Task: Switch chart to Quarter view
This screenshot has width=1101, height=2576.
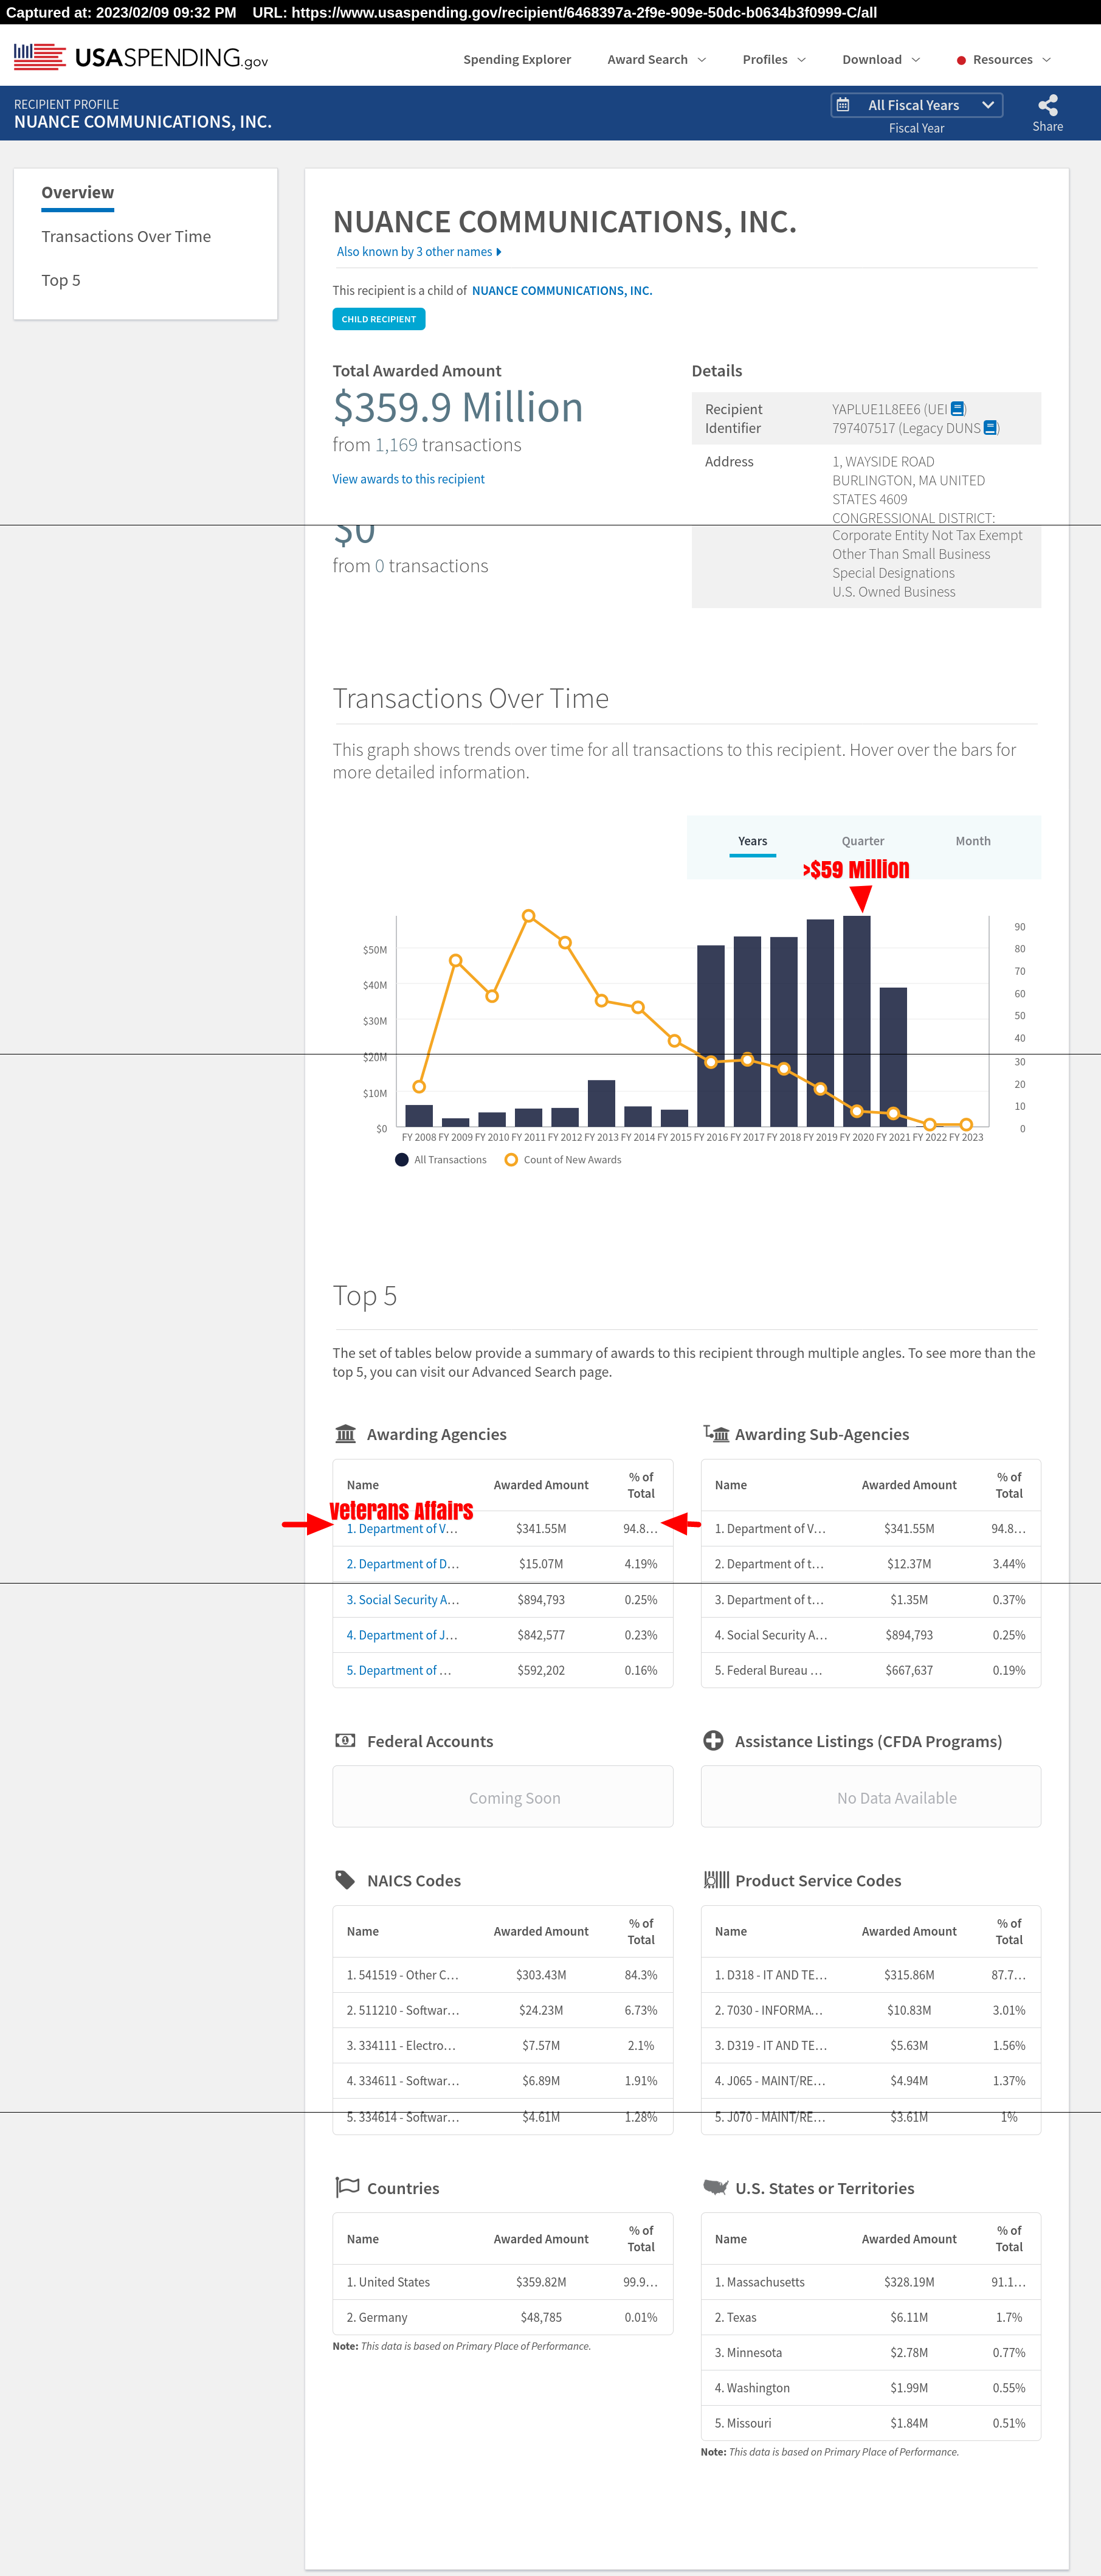Action: [862, 841]
